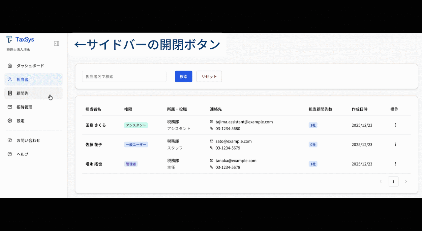This screenshot has width=422, height=231.
Task: Click phone icon beside 03-1234-5679
Action: (x=212, y=148)
